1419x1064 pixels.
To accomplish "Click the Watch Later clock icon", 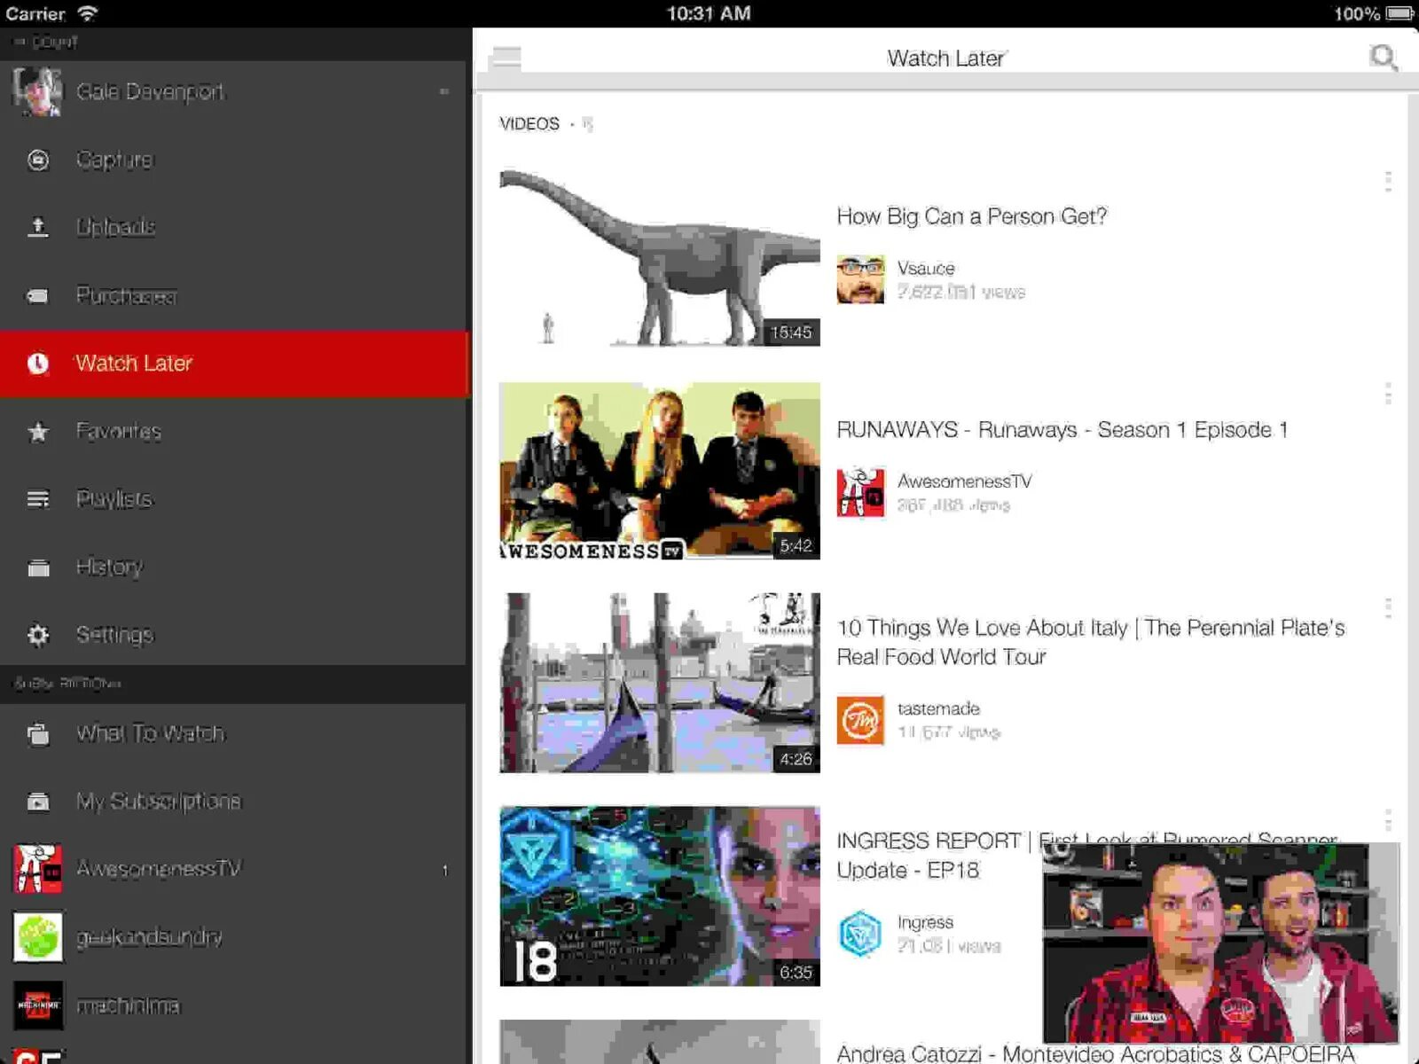I will (x=38, y=364).
